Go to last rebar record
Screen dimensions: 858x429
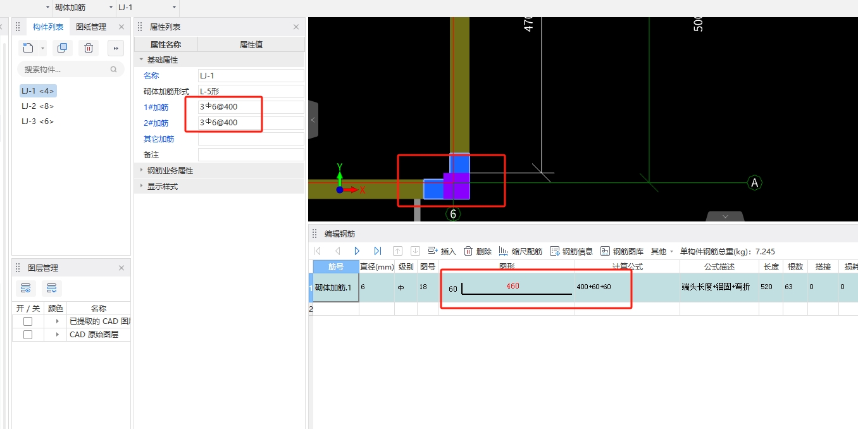(x=378, y=251)
